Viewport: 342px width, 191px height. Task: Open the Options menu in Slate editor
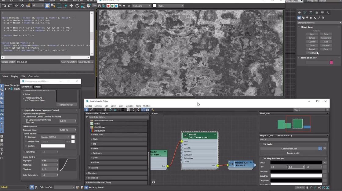129,106
